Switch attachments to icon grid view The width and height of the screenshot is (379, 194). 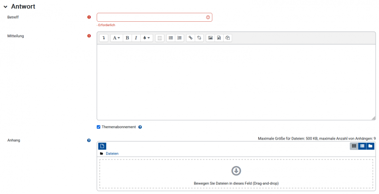[x=354, y=146]
